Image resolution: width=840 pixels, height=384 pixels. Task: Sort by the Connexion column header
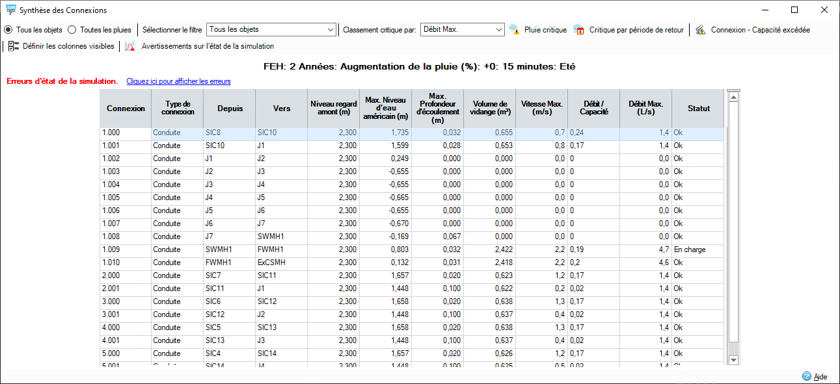coord(126,109)
